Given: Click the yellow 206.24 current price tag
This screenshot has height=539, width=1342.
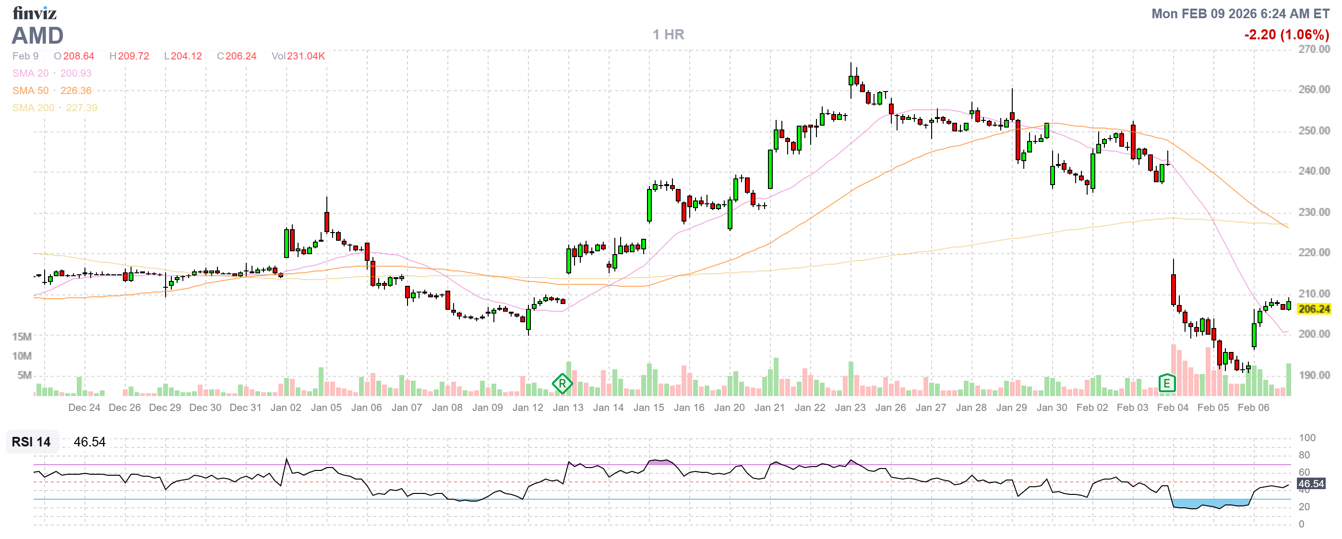Looking at the screenshot, I should (1313, 309).
